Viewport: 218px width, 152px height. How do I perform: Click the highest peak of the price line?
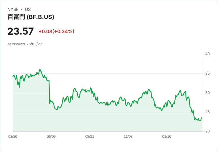pyautogui.click(x=40, y=69)
